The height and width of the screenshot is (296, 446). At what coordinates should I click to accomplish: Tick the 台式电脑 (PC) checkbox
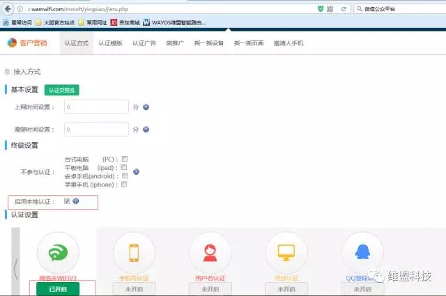(x=124, y=159)
